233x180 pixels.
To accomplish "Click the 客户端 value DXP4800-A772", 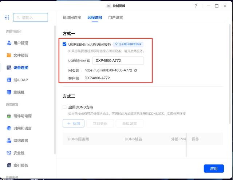I will [97, 78].
